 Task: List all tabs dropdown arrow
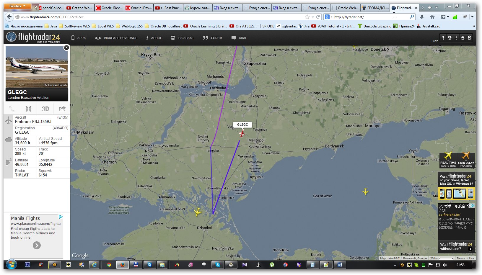coord(436,8)
